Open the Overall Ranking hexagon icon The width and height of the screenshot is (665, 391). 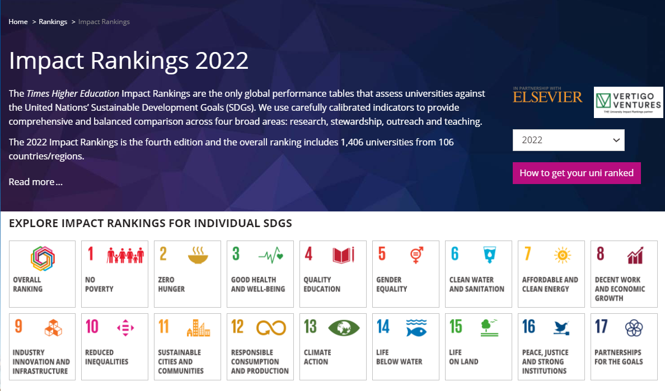pos(43,258)
